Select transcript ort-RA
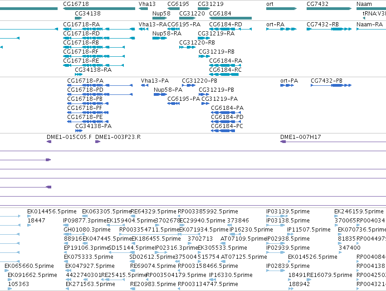Image resolution: width=386 pixels, height=291 pixels. (275, 25)
